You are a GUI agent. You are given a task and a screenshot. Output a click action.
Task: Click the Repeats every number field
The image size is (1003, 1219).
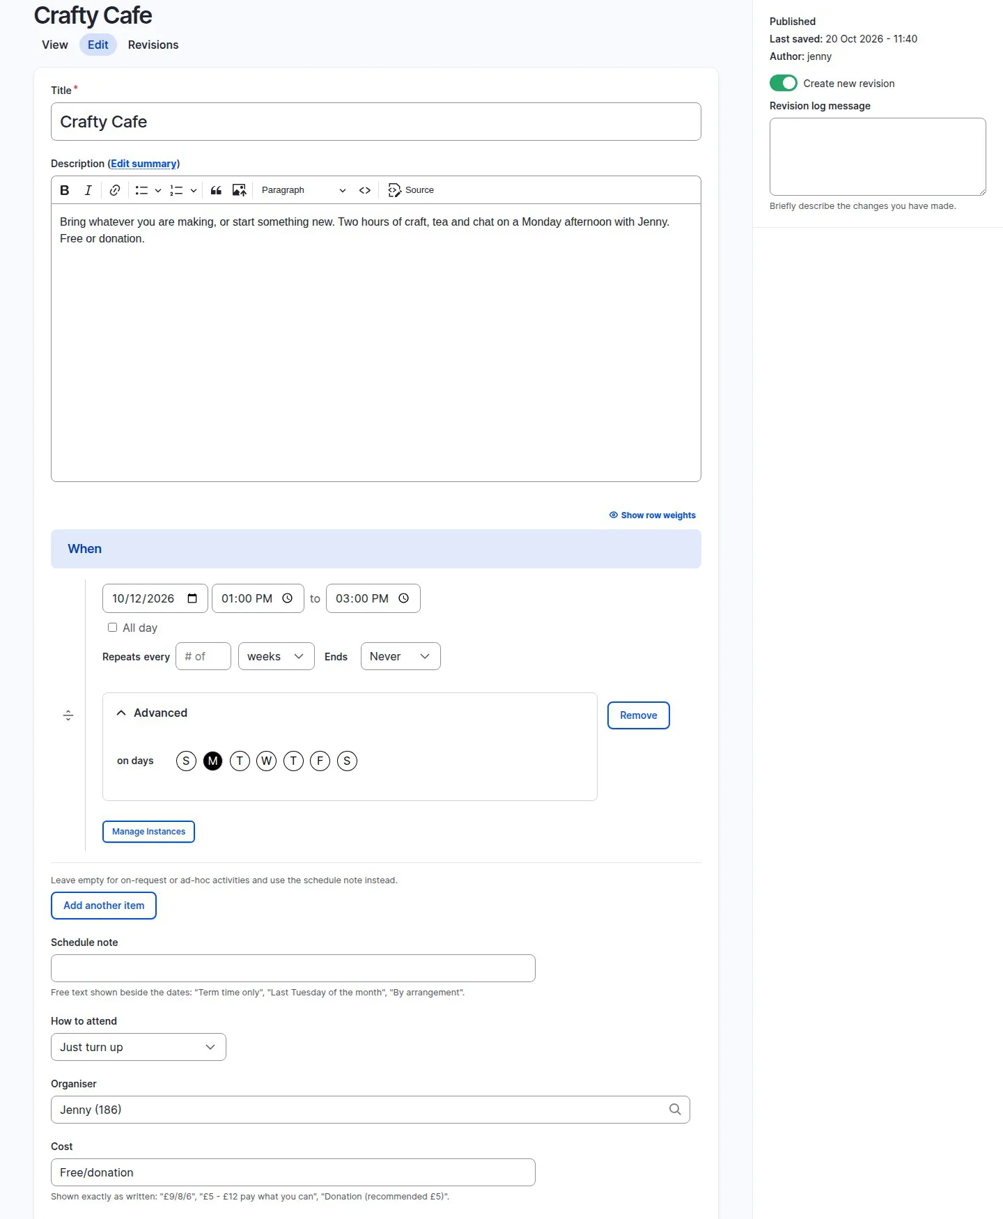pos(203,656)
